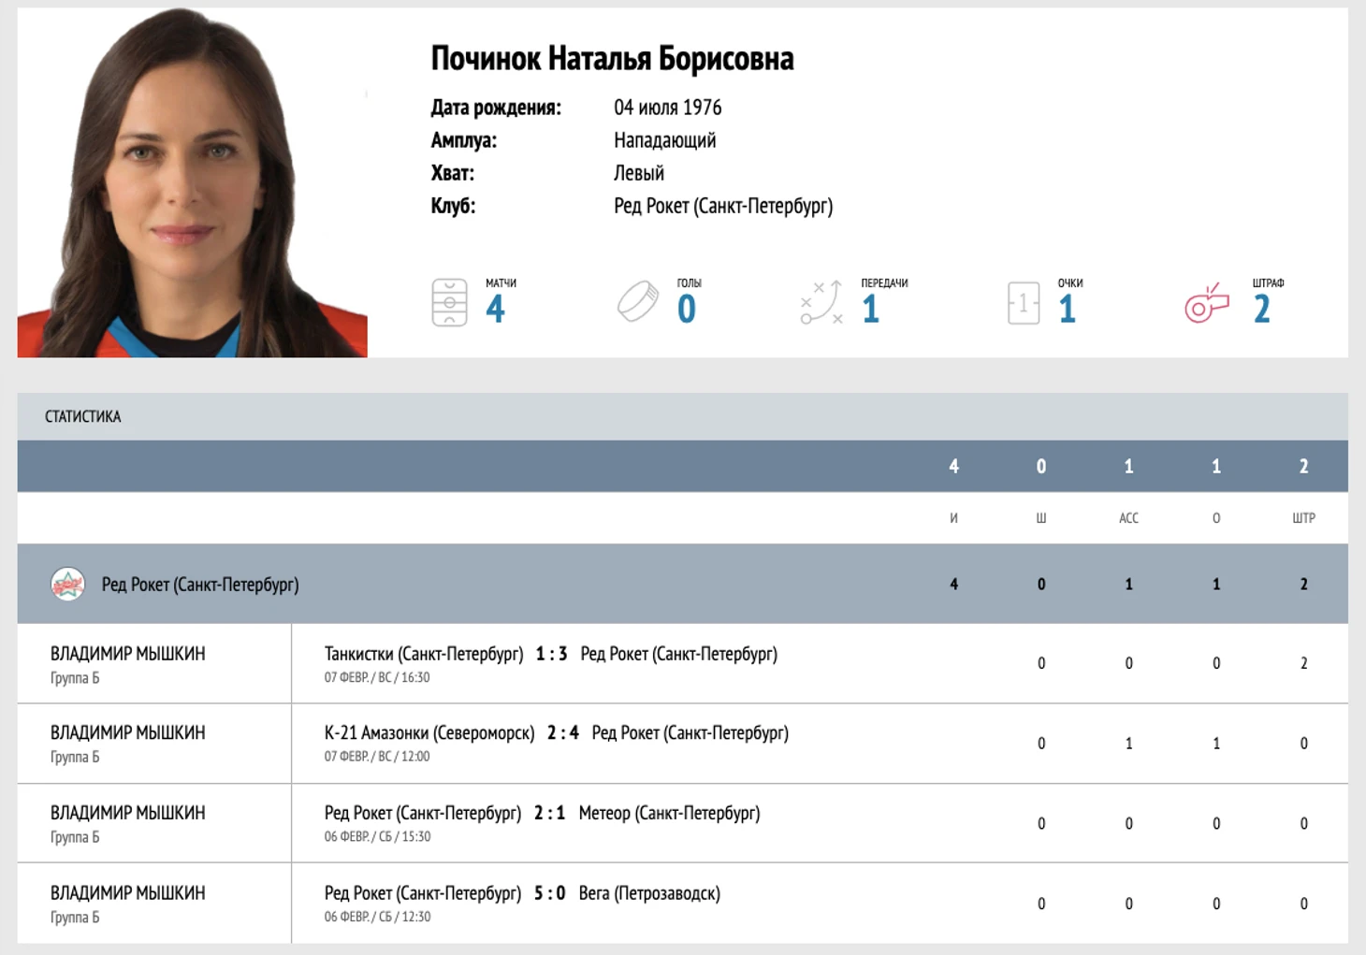Open К-21 Амазонки (Североморск) team link
This screenshot has width=1366, height=955.
pos(429,733)
